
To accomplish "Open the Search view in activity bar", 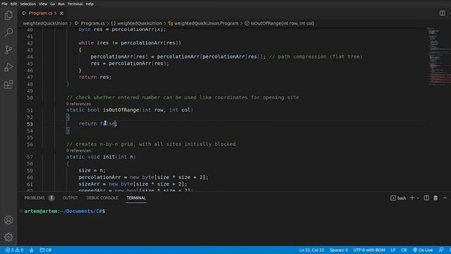I will pos(8,32).
